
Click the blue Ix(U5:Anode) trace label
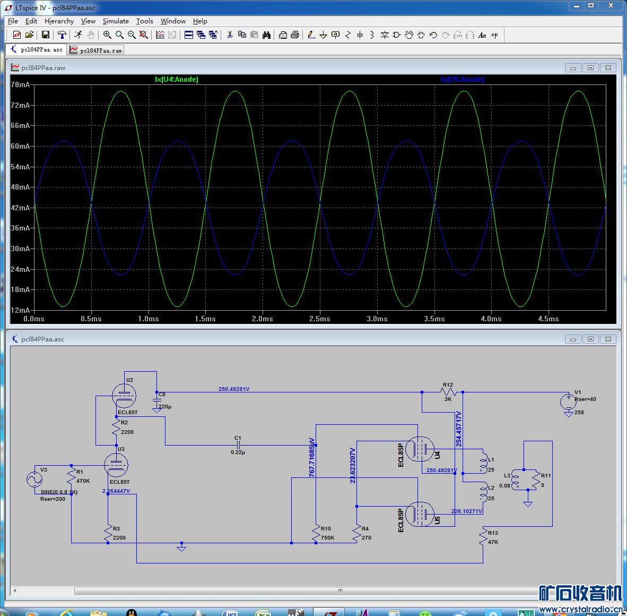pyautogui.click(x=462, y=79)
